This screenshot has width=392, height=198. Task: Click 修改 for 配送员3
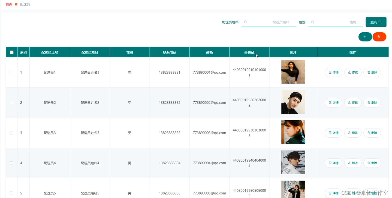pos(353,133)
